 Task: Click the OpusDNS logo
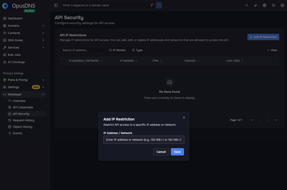[x=19, y=6]
